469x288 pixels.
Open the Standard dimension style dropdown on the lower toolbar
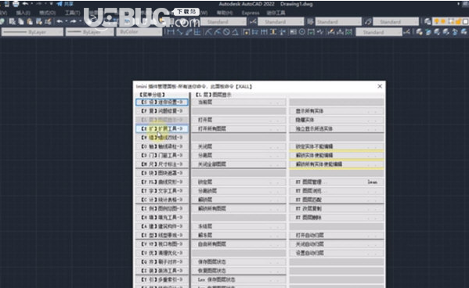379,32
